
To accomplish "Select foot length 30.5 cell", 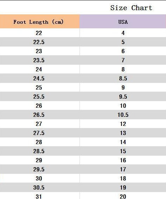I will (40, 187).
